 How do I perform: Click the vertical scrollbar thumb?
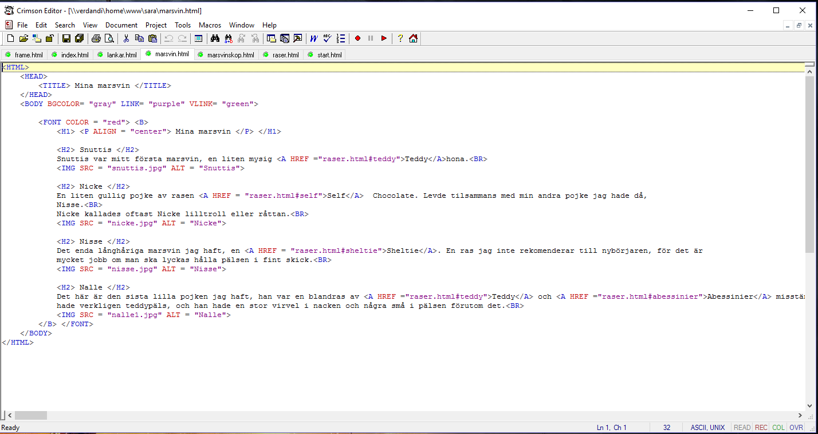(x=809, y=164)
